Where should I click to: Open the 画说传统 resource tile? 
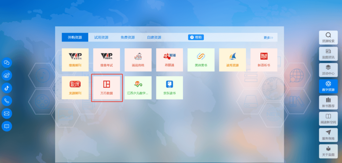[x=138, y=60]
